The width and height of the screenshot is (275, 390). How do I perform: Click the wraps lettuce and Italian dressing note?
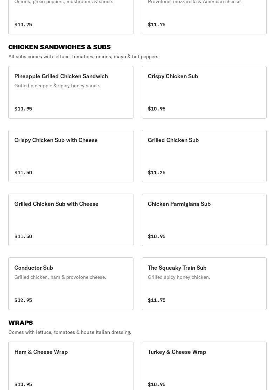point(70,332)
